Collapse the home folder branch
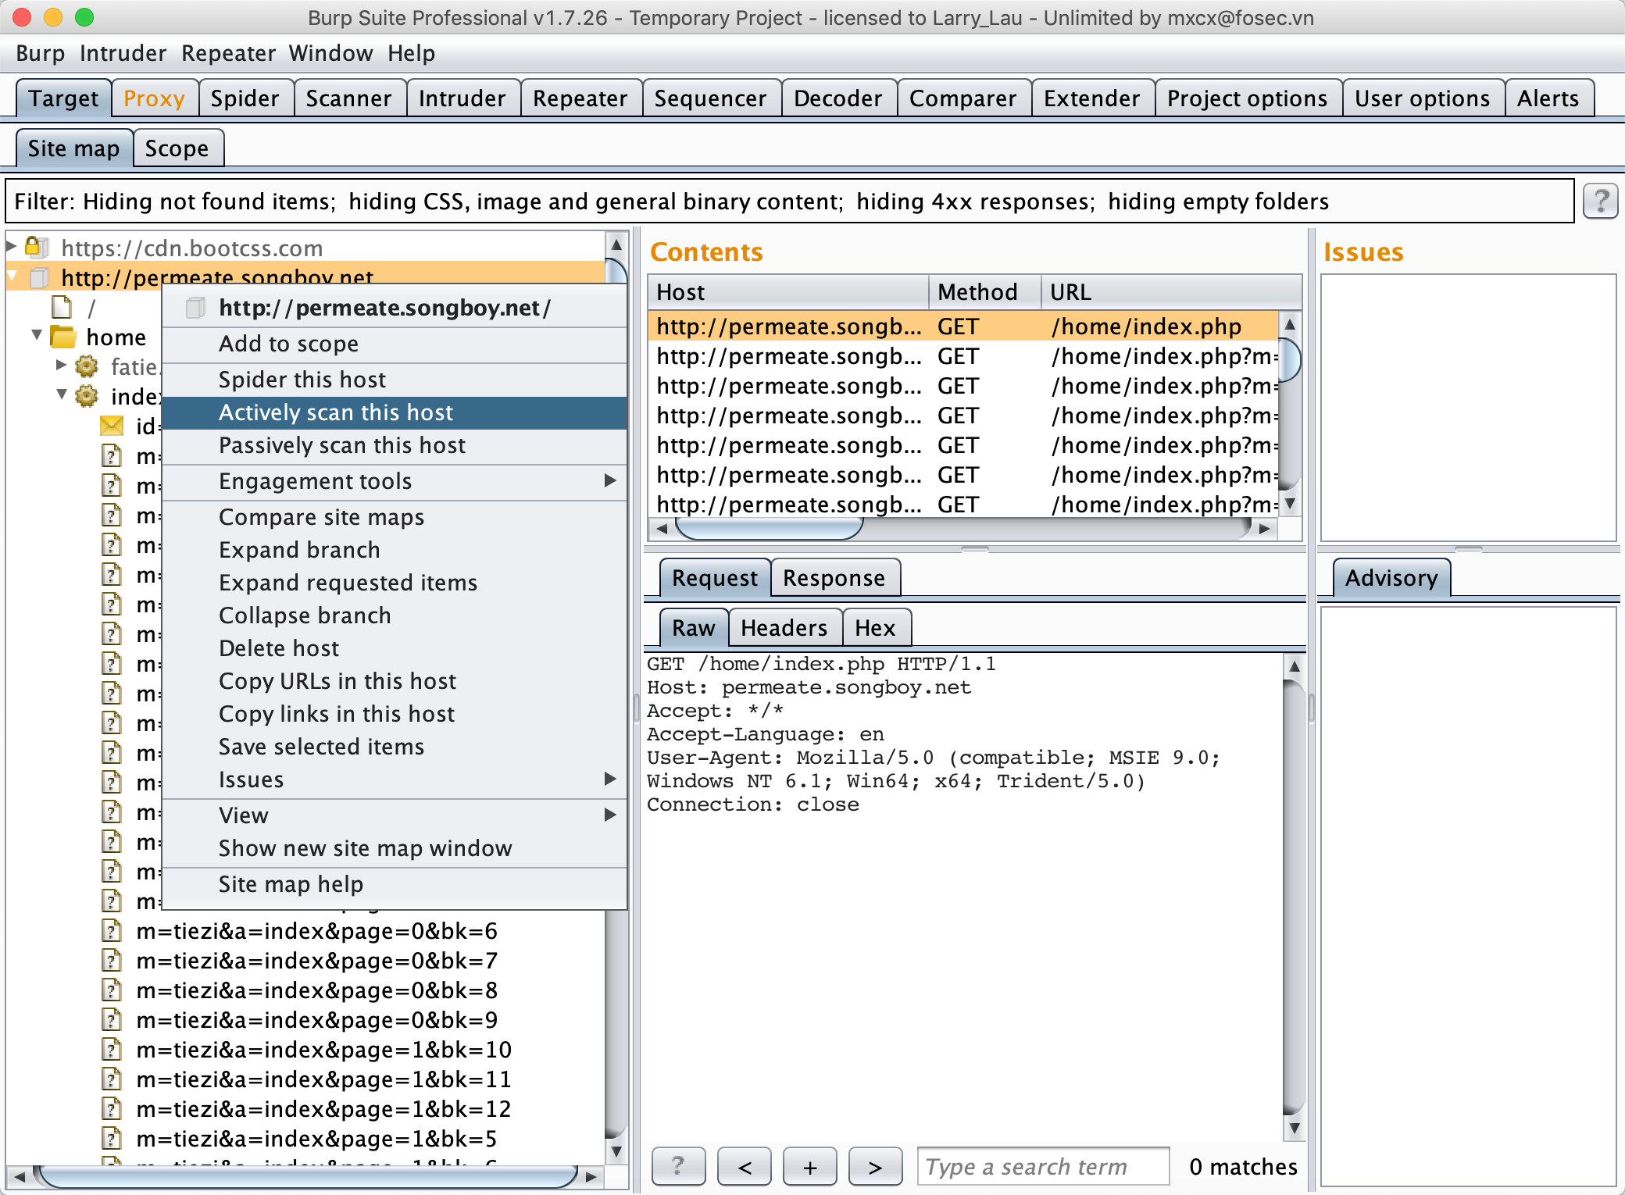1625x1195 pixels. click(37, 336)
